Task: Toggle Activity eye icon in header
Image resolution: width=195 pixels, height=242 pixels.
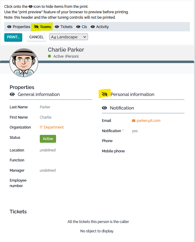Action: (x=93, y=27)
